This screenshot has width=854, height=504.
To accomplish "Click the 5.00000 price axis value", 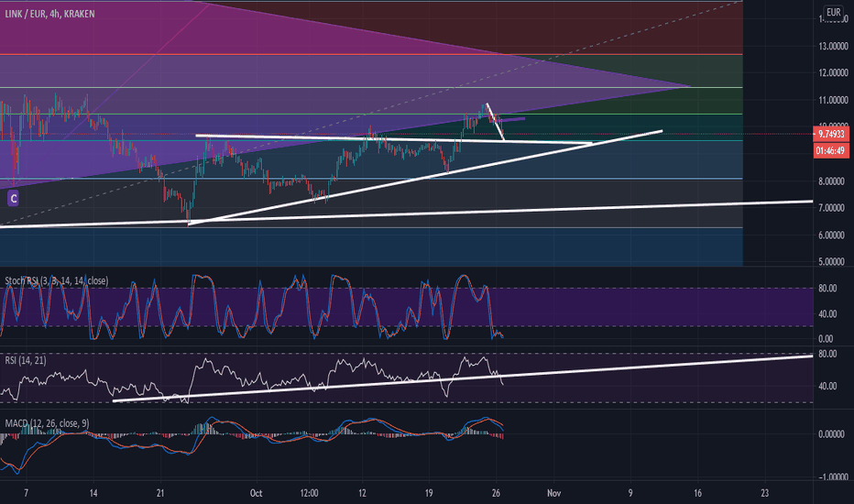I will tap(831, 261).
